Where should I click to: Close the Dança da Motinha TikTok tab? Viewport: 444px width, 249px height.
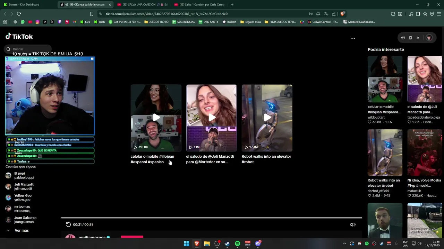[x=110, y=4]
